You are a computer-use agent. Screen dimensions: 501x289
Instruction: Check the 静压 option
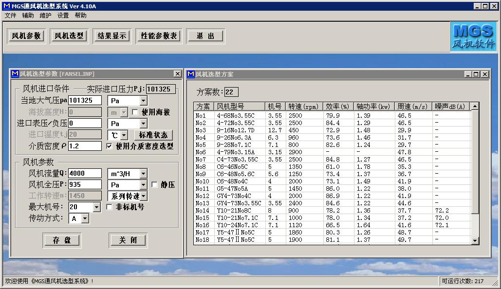point(154,185)
